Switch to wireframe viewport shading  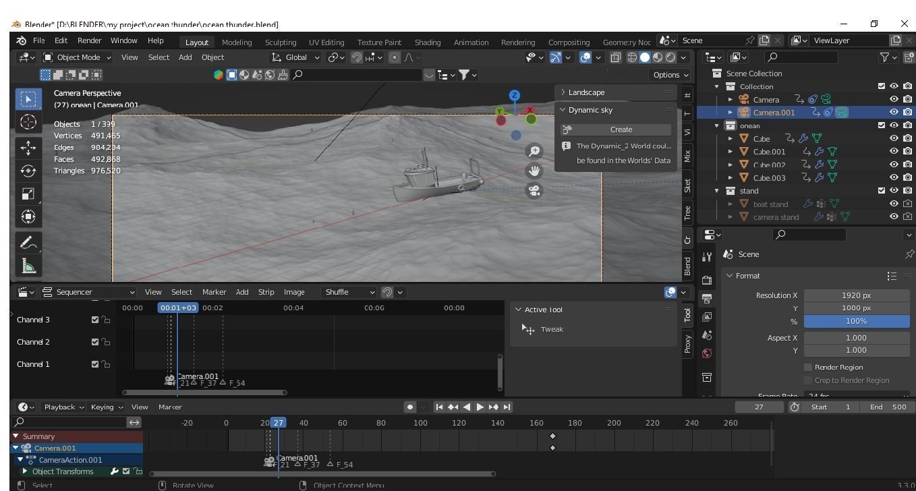[633, 57]
